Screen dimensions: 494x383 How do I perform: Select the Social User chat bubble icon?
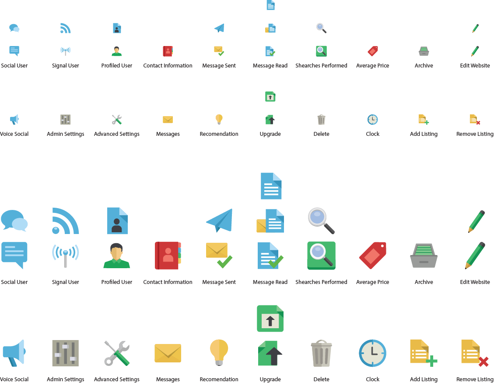14,255
